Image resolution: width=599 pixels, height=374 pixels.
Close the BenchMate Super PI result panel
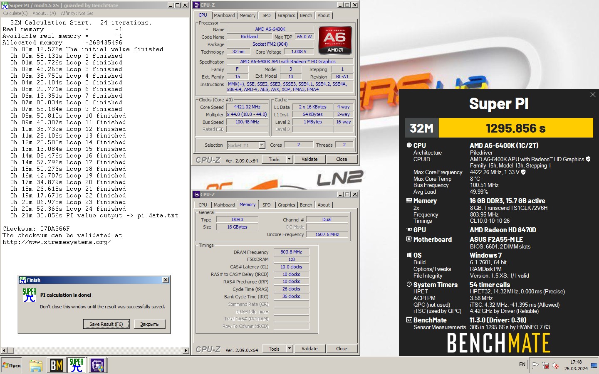coord(593,95)
